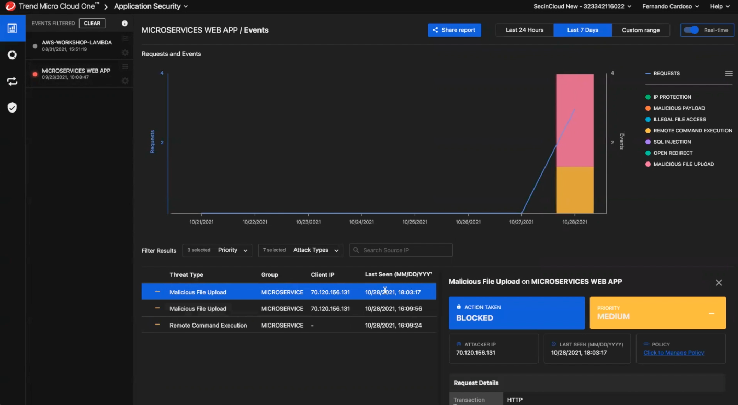Toggle IP PROTECTION series in legend
This screenshot has width=738, height=405.
pos(668,97)
